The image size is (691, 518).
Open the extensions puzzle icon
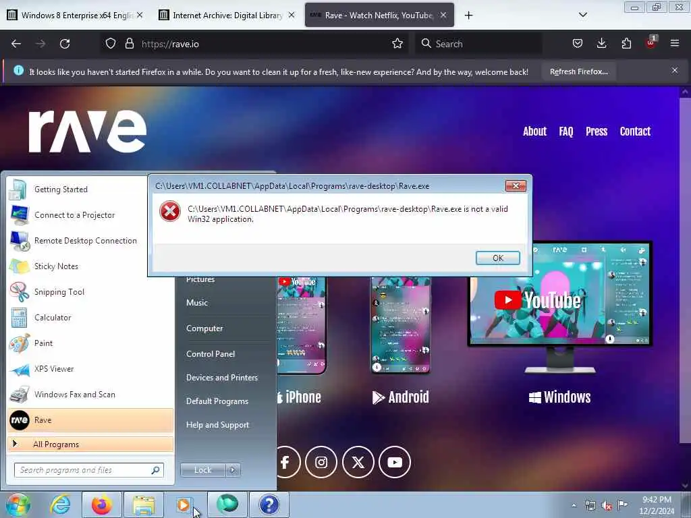pyautogui.click(x=626, y=44)
